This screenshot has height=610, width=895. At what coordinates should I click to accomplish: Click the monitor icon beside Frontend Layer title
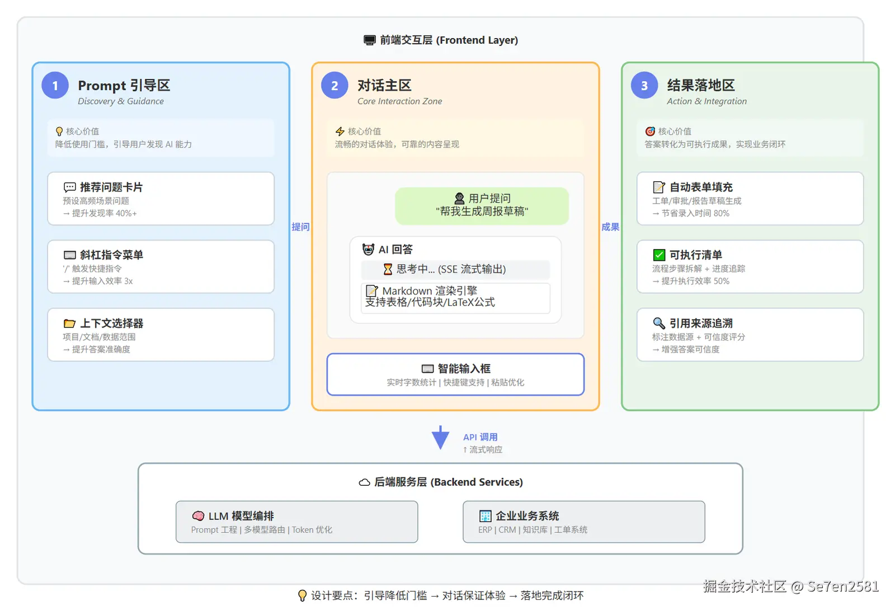369,40
